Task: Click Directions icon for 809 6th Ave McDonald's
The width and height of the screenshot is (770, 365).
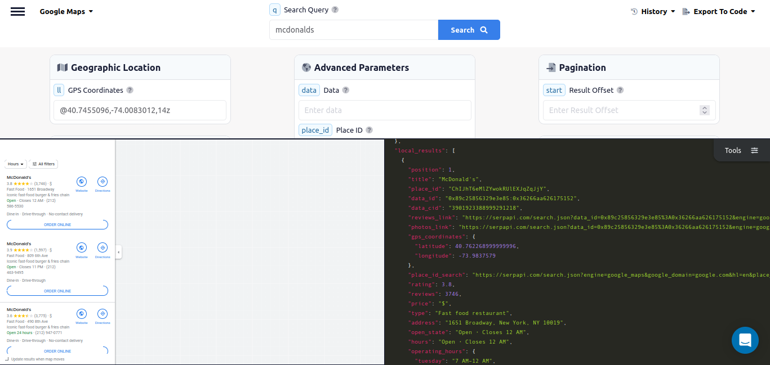Action: click(103, 247)
